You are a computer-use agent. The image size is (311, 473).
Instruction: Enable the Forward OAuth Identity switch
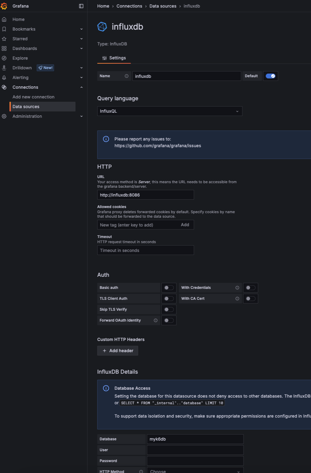point(169,320)
